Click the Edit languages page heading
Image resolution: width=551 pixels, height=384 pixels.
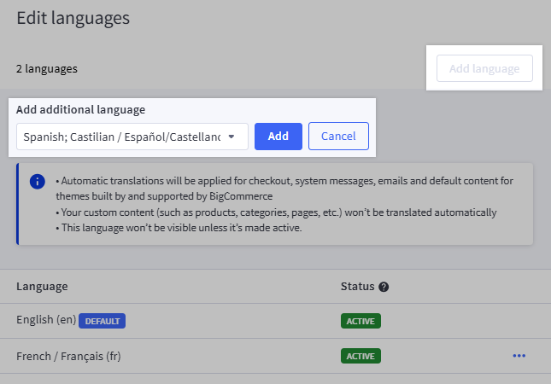[x=73, y=18]
